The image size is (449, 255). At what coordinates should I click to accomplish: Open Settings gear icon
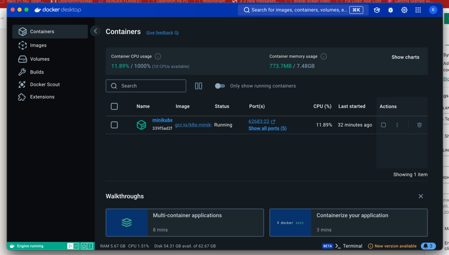coord(404,10)
